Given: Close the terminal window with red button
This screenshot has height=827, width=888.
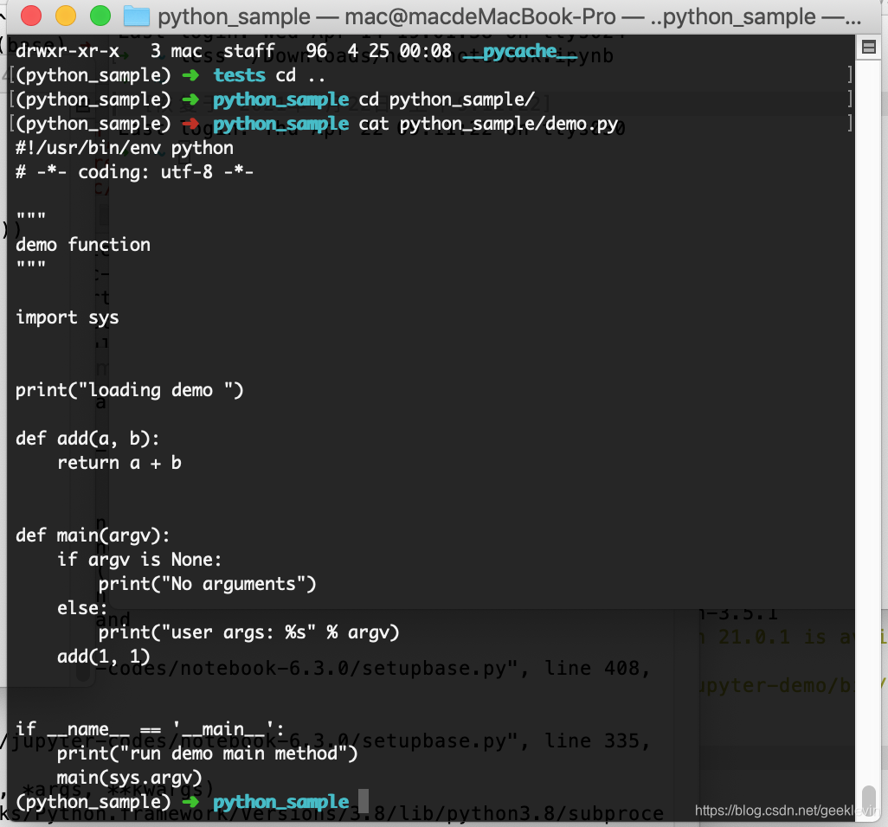Looking at the screenshot, I should tap(31, 16).
